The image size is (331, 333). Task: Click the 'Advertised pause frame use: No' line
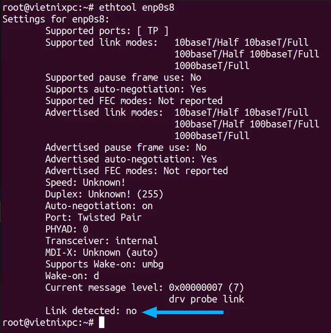[126, 148]
